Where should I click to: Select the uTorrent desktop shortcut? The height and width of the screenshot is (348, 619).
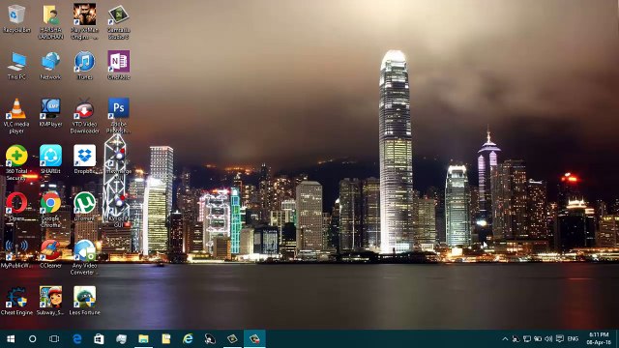(x=84, y=207)
